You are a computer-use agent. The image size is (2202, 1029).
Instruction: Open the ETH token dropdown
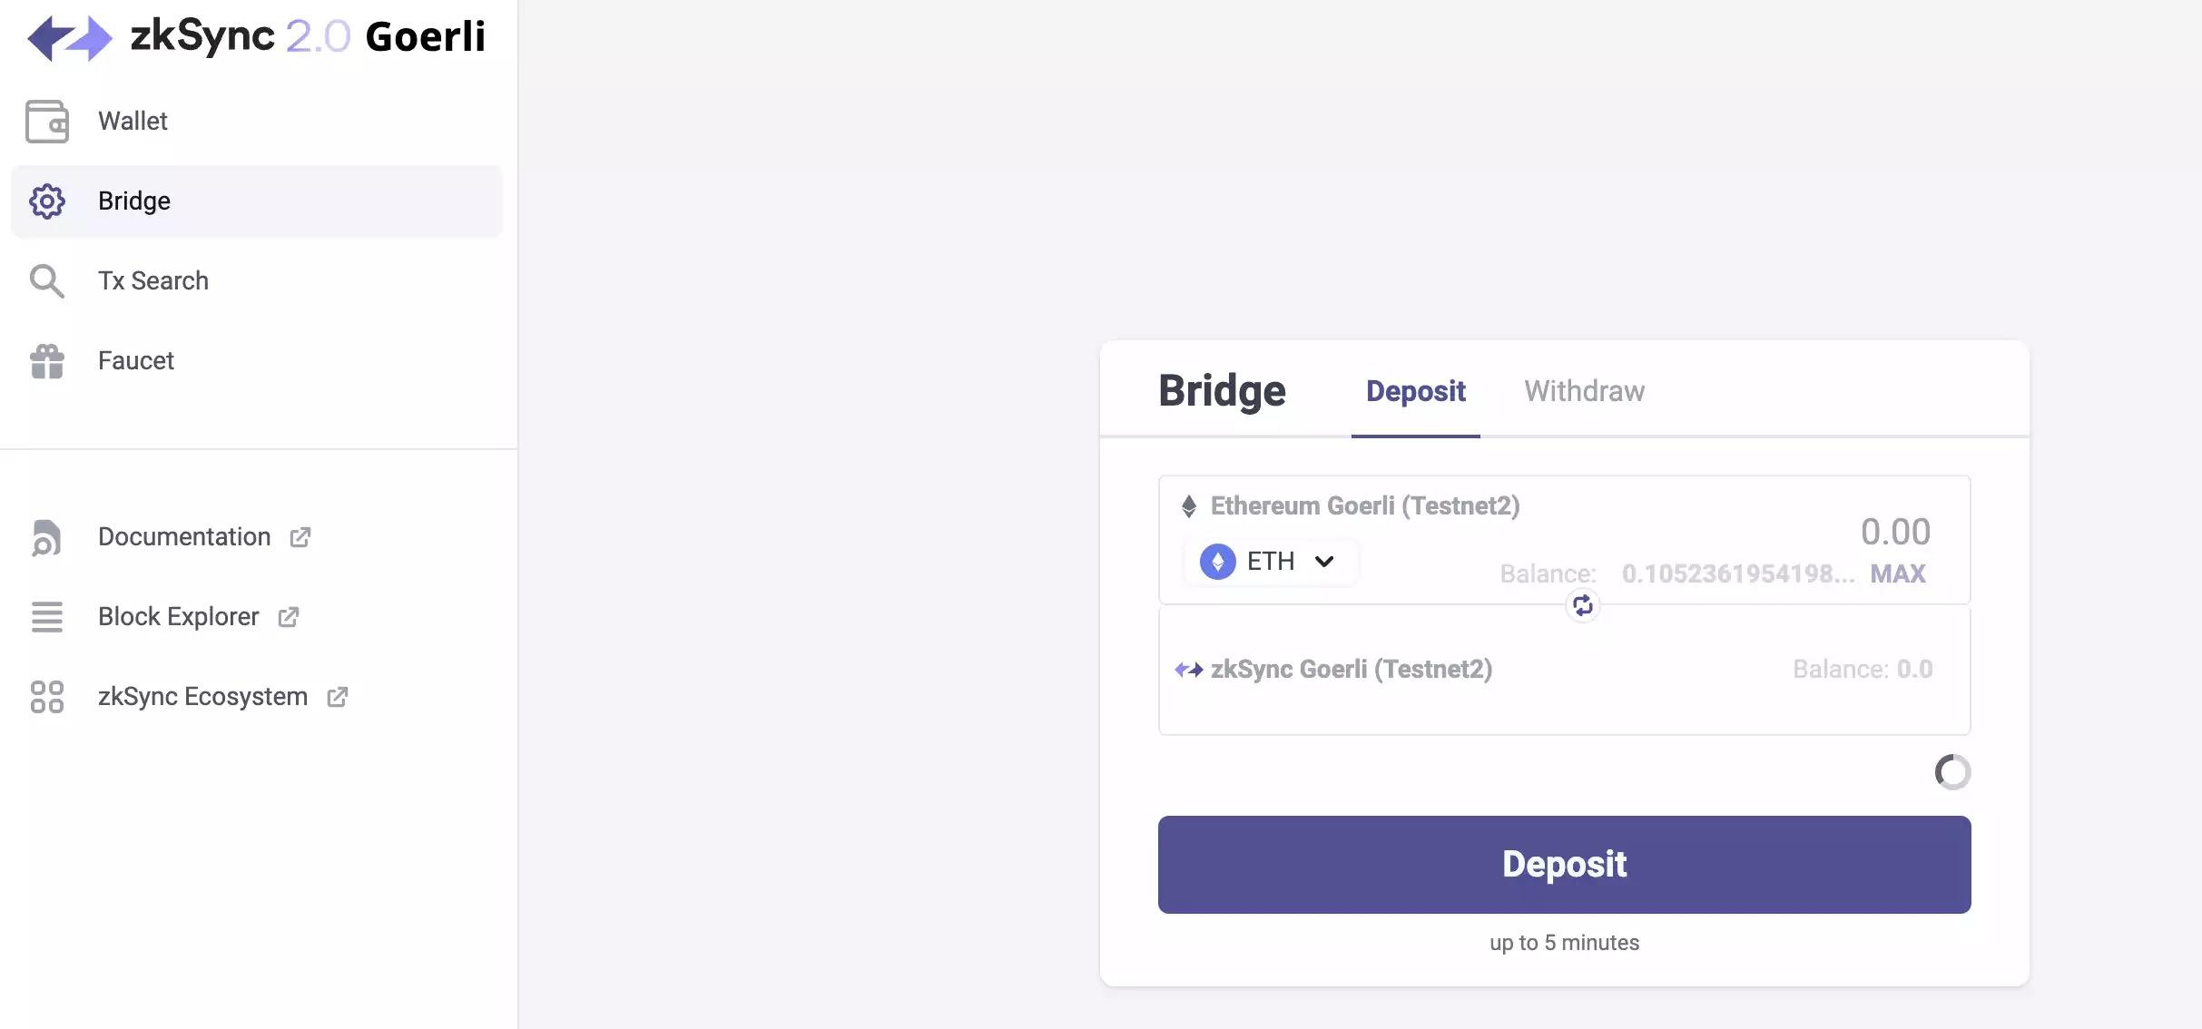coord(1270,562)
